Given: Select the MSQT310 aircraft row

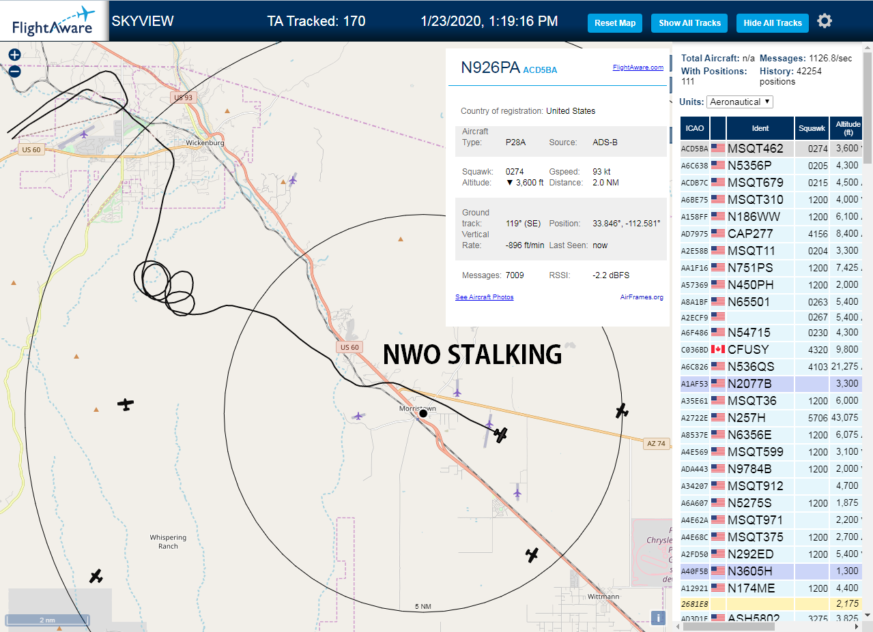Looking at the screenshot, I should 772,199.
